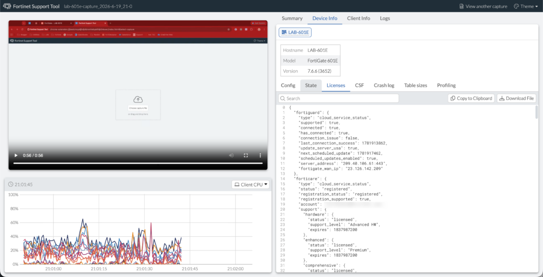Mute the video with the speaker icon
Image resolution: width=543 pixels, height=277 pixels.
pyautogui.click(x=231, y=156)
